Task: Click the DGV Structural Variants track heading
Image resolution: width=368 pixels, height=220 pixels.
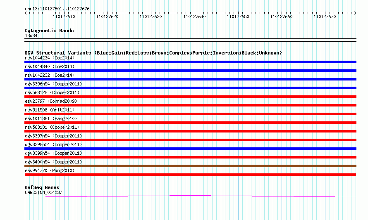Action: point(153,53)
